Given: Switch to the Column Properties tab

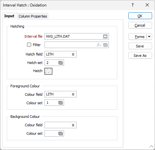Looking at the screenshot, I should pos(33,16).
